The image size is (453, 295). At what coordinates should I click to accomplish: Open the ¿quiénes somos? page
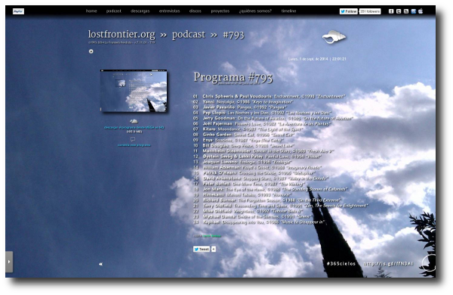[x=255, y=11]
